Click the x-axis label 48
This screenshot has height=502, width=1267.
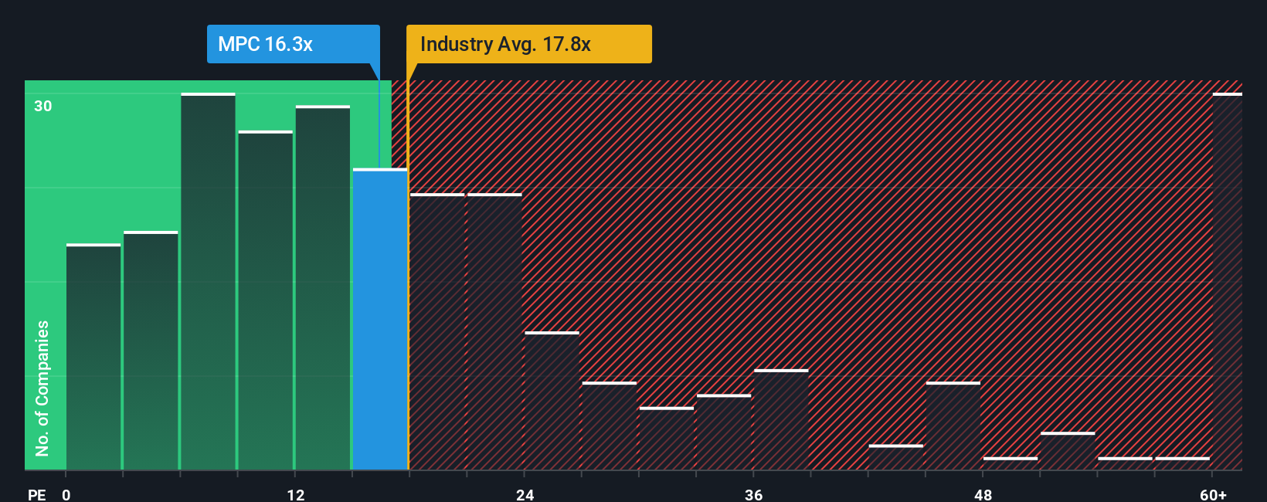pos(983,494)
